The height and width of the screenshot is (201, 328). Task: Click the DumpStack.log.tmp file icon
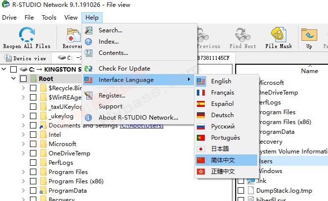pyautogui.click(x=250, y=191)
